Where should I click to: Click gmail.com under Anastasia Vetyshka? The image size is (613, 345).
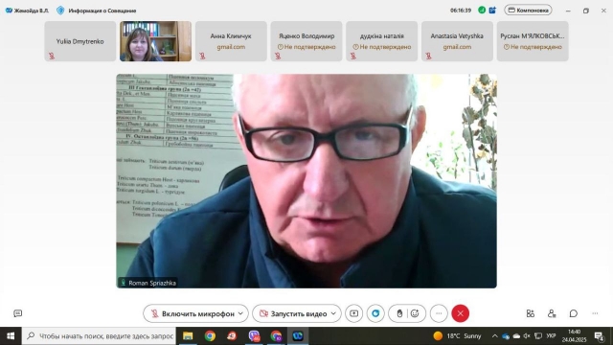click(x=457, y=47)
